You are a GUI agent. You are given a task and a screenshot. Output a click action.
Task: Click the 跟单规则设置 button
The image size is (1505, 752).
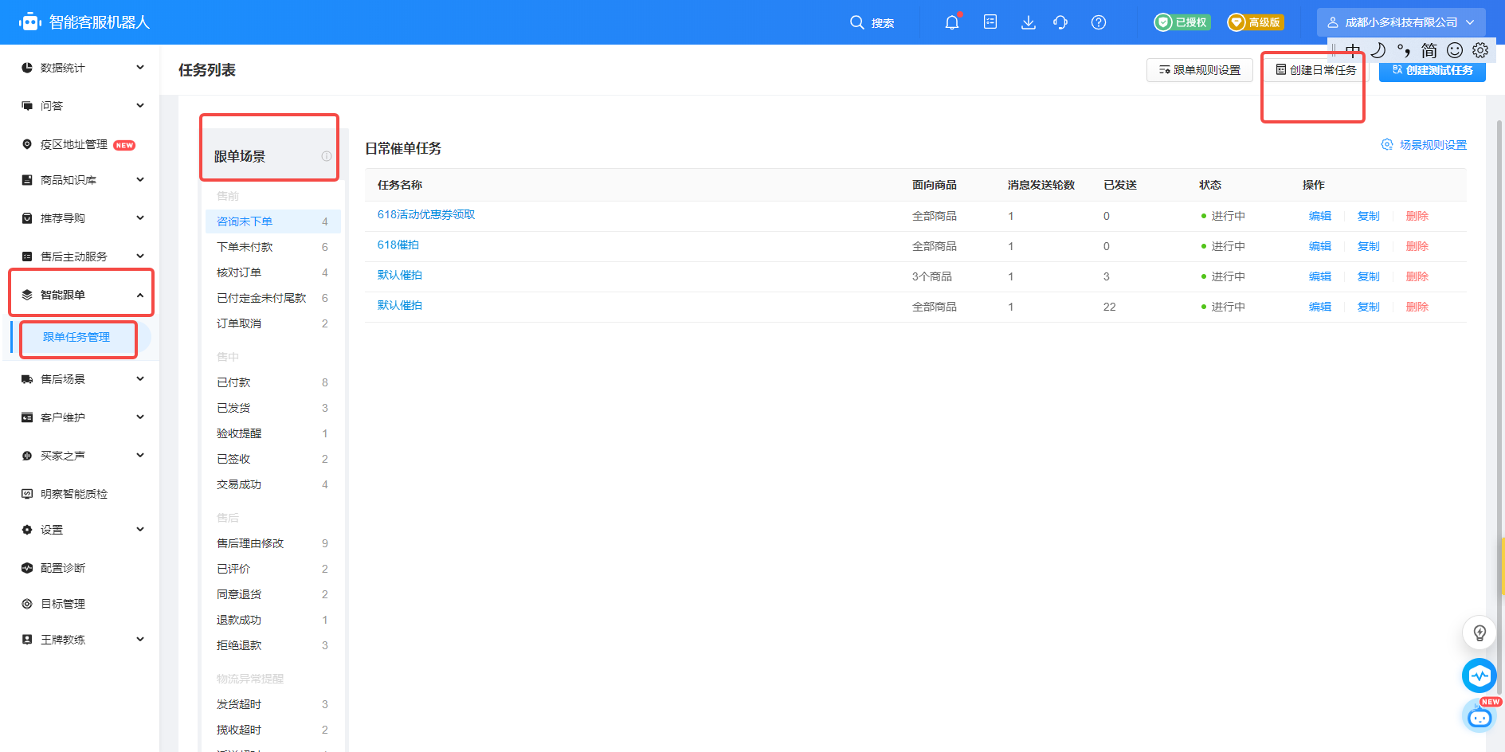click(x=1200, y=70)
